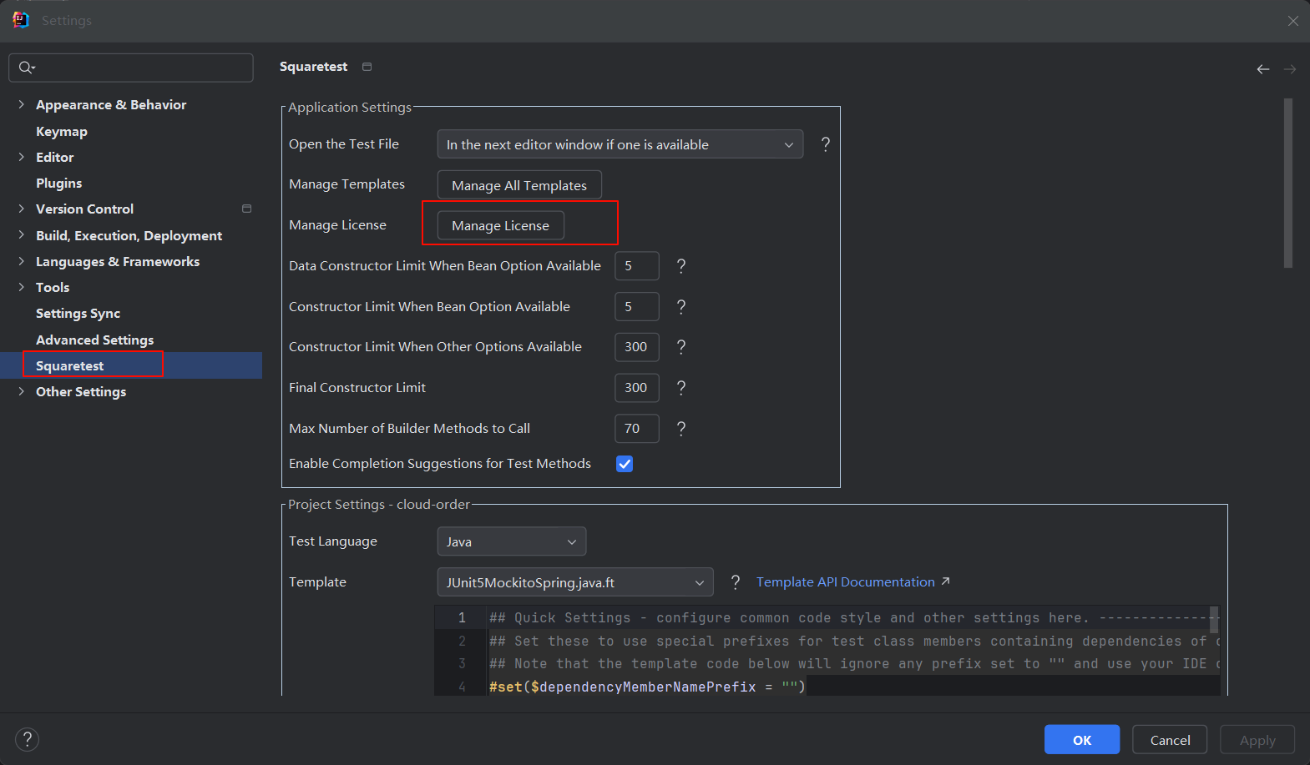Click Constructor Limit When Bean Option field
This screenshot has width=1310, height=765.
click(637, 307)
